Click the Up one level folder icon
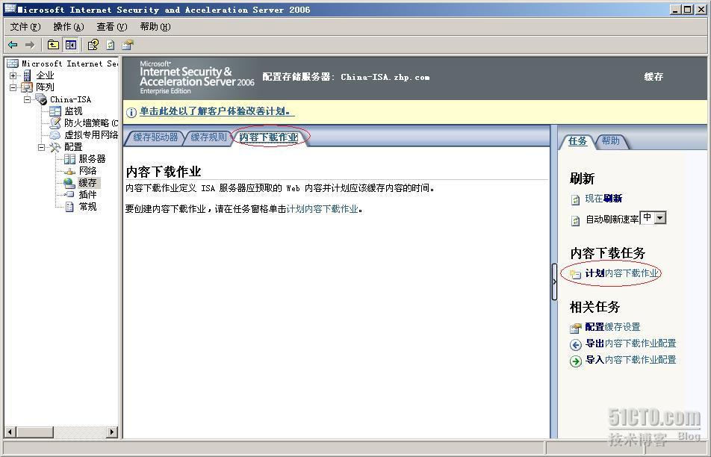The image size is (711, 457). (x=54, y=45)
